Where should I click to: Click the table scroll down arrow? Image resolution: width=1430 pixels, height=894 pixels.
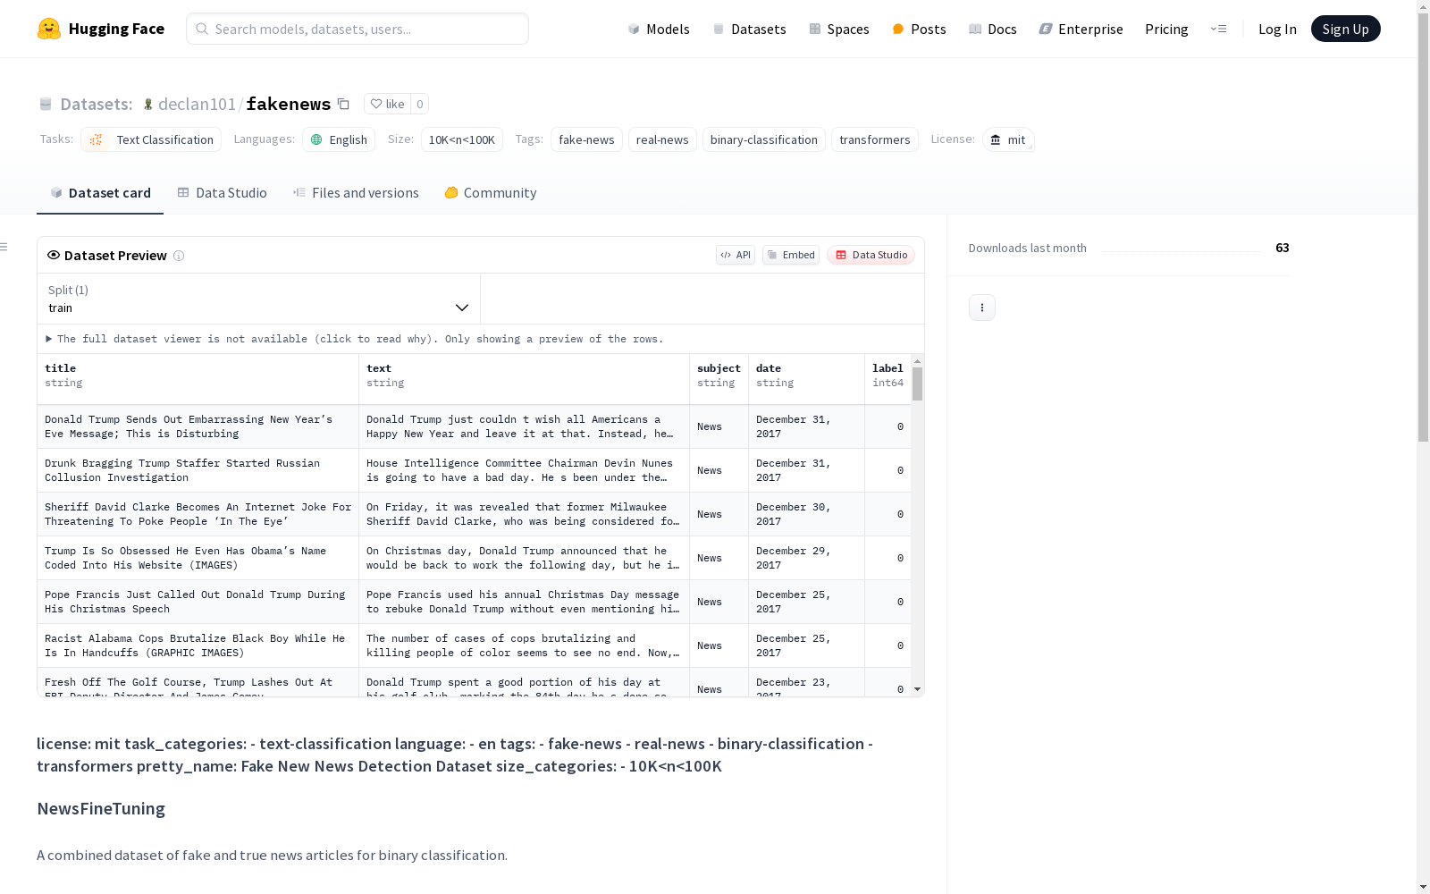[917, 689]
